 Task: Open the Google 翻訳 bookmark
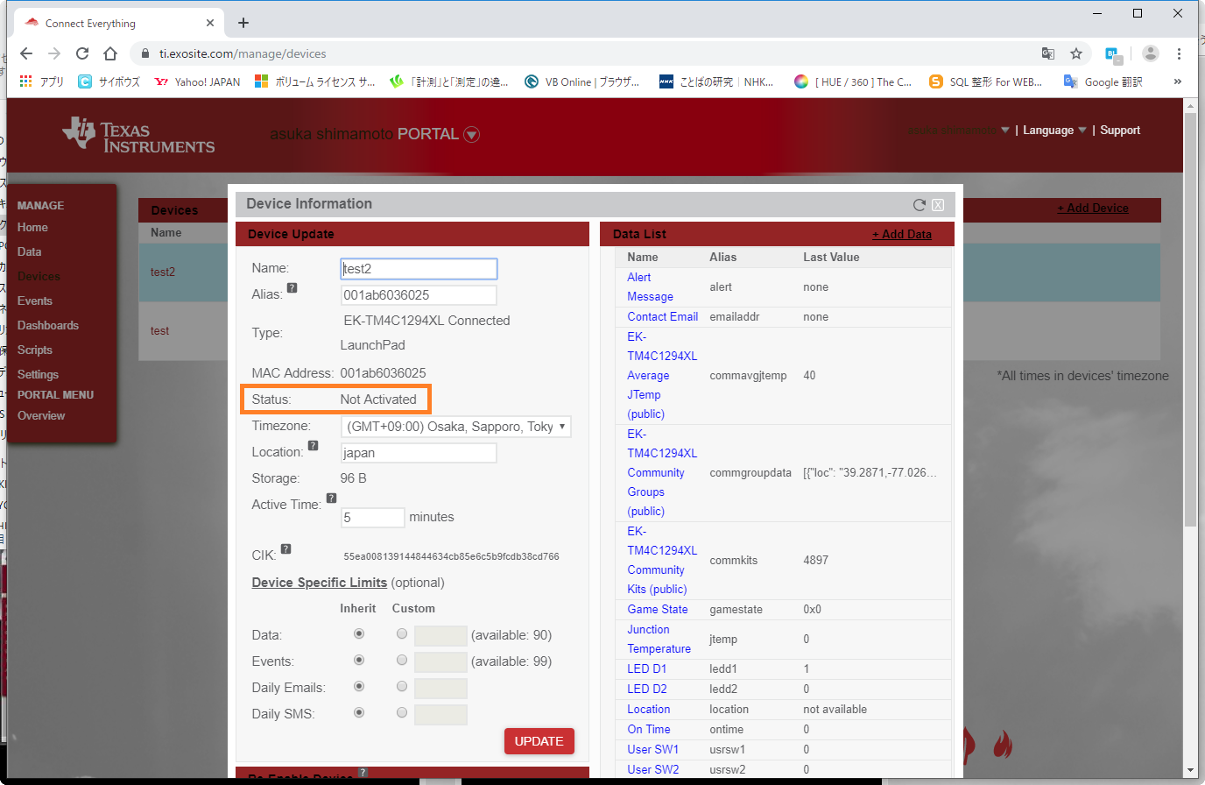(x=1103, y=81)
